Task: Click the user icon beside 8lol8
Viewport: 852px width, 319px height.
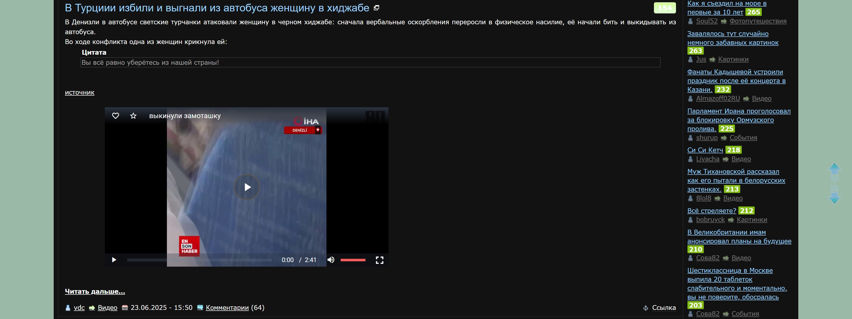Action: 690,199
